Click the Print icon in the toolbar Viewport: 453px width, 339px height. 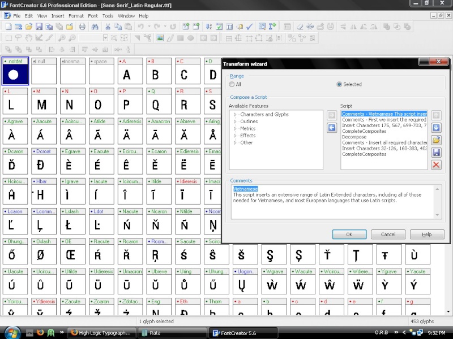click(x=82, y=27)
